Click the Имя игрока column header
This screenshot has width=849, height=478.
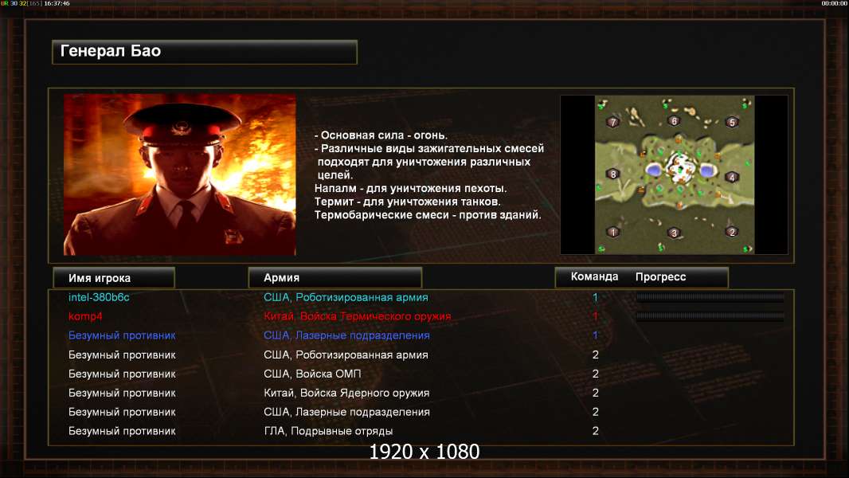click(x=114, y=278)
